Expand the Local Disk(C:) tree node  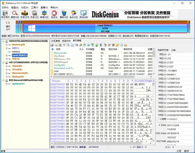(x=6, y=55)
